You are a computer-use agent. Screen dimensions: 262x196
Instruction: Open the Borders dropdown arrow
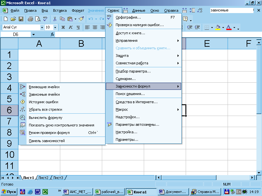[212, 27]
